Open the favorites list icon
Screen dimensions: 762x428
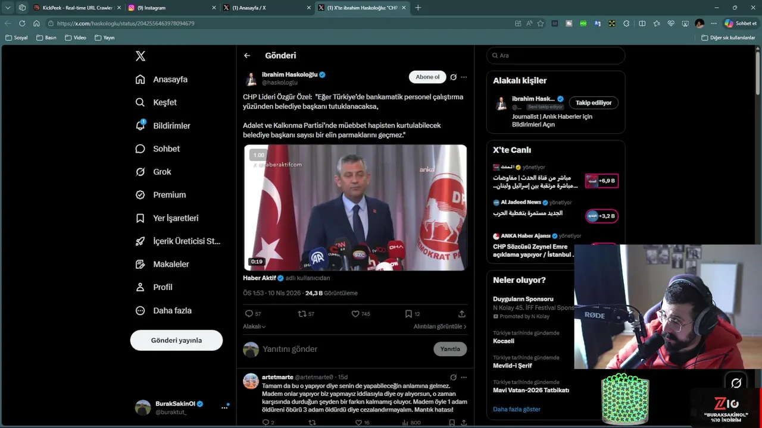657,23
